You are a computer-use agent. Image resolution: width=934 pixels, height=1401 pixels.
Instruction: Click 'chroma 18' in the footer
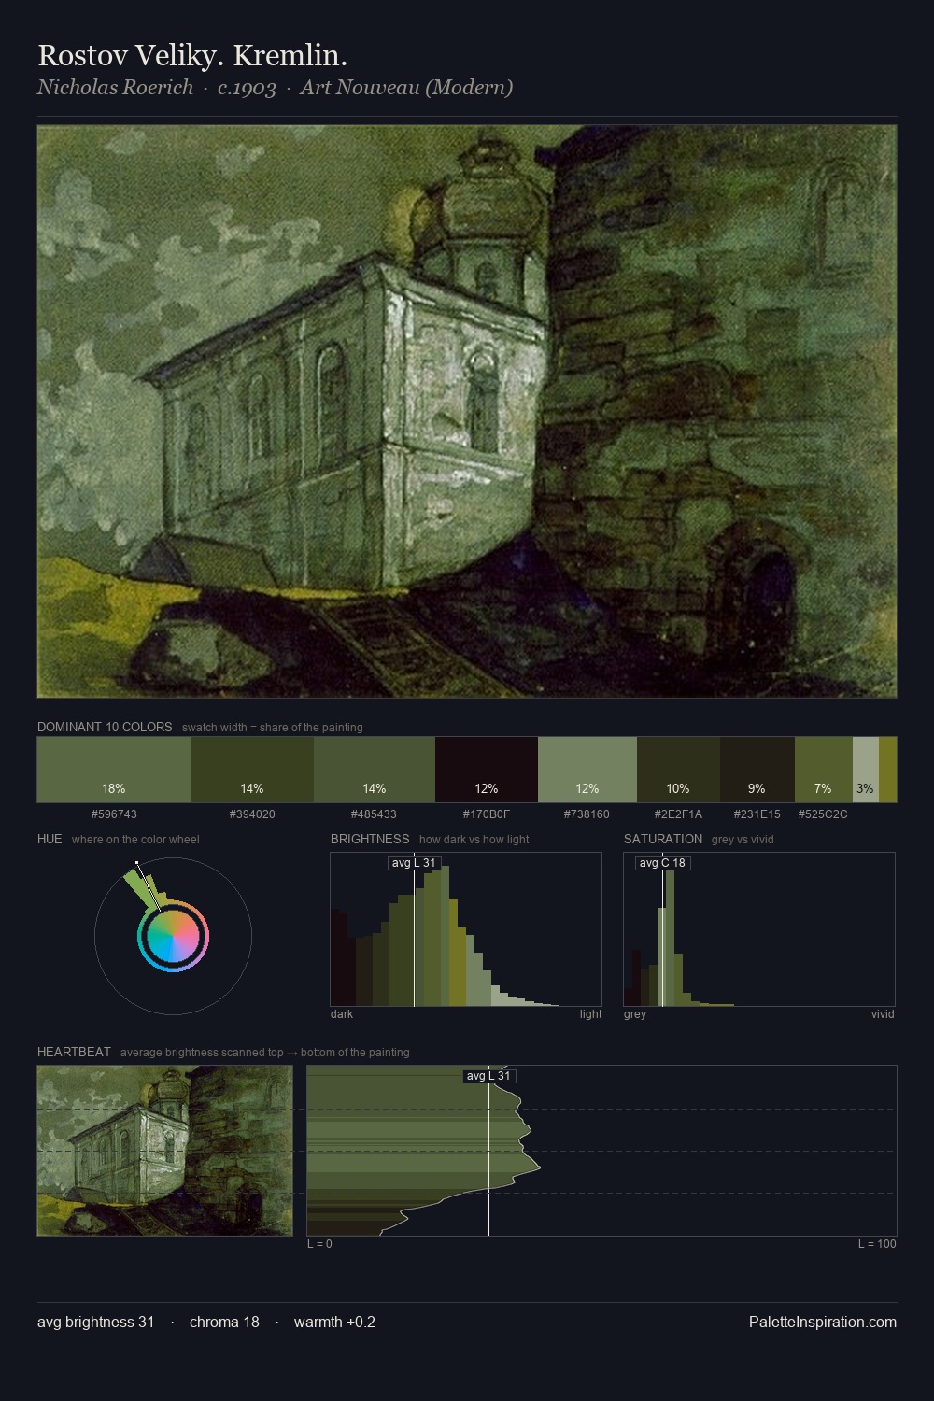coord(224,1322)
